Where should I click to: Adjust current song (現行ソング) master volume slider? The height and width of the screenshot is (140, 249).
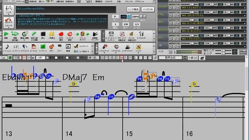pos(223,51)
